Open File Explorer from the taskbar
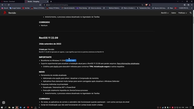This screenshot has height=109, width=194. click(x=9, y=107)
